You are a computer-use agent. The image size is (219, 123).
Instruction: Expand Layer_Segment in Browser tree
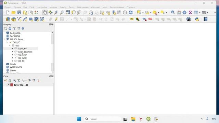tap(13, 52)
